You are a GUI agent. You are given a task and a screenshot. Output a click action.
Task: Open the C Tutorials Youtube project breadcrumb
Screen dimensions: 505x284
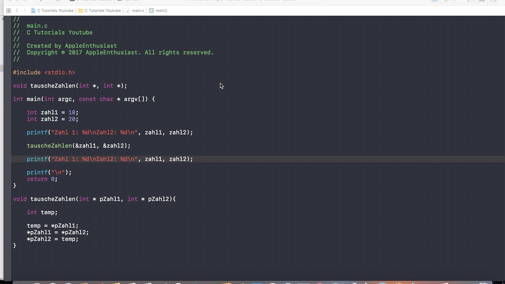click(x=52, y=11)
